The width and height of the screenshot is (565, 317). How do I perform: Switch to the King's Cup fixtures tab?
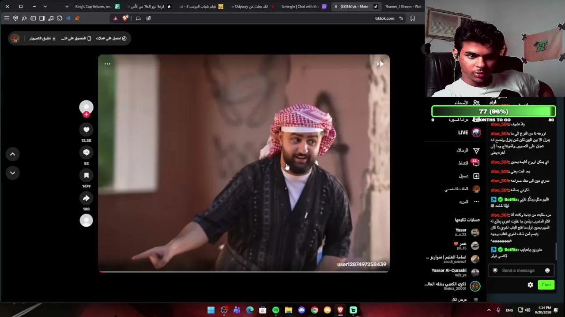click(97, 7)
